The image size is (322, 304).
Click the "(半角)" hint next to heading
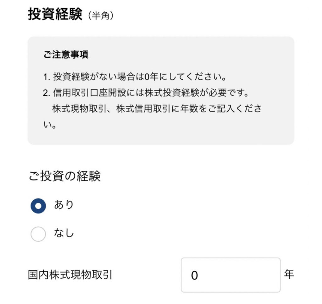101,16
